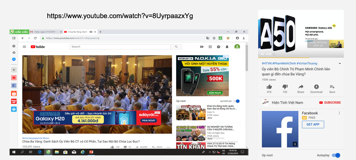Open a new browser tab
Viewport: 356px width, 160px height.
pyautogui.click(x=100, y=32)
